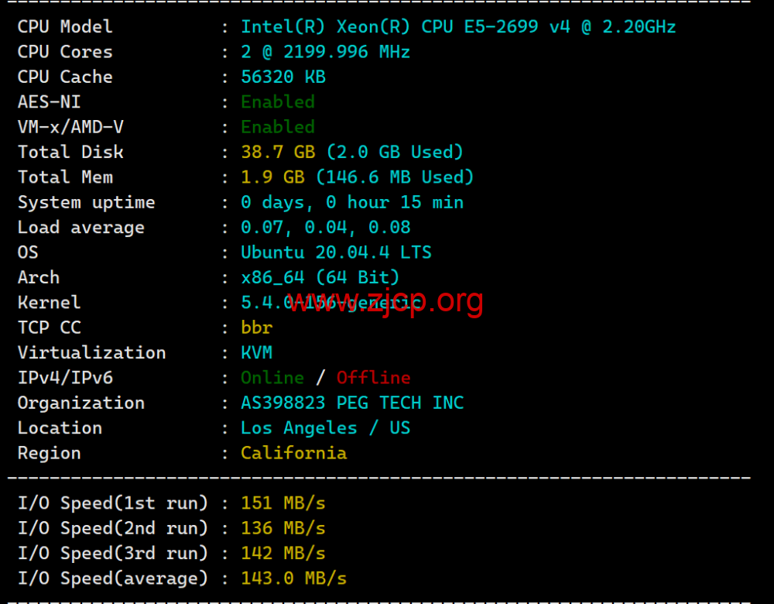Image resolution: width=774 pixels, height=604 pixels.
Task: Select the 'I/O Speed(3rd run)' label
Action: (112, 553)
